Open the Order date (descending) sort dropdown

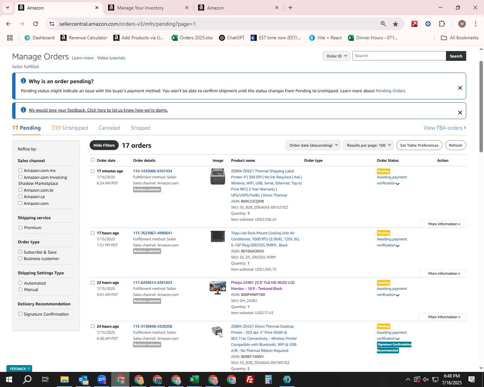(313, 145)
